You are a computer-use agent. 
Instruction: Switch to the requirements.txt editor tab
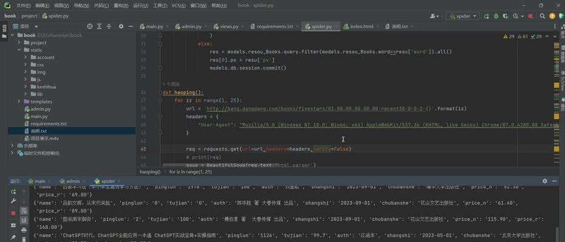point(274,27)
